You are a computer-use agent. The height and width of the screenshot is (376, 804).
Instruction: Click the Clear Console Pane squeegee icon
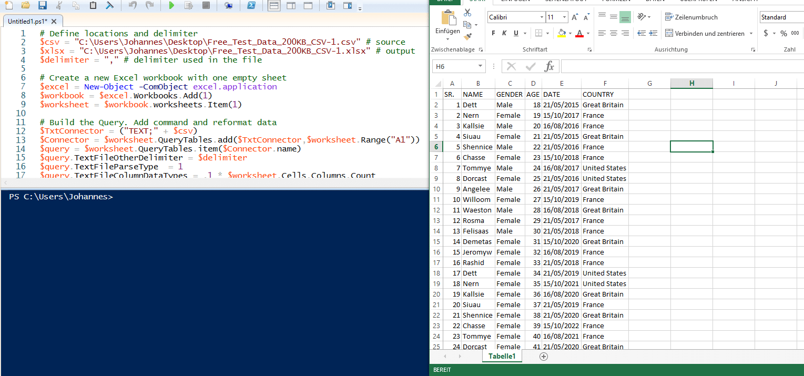(109, 5)
